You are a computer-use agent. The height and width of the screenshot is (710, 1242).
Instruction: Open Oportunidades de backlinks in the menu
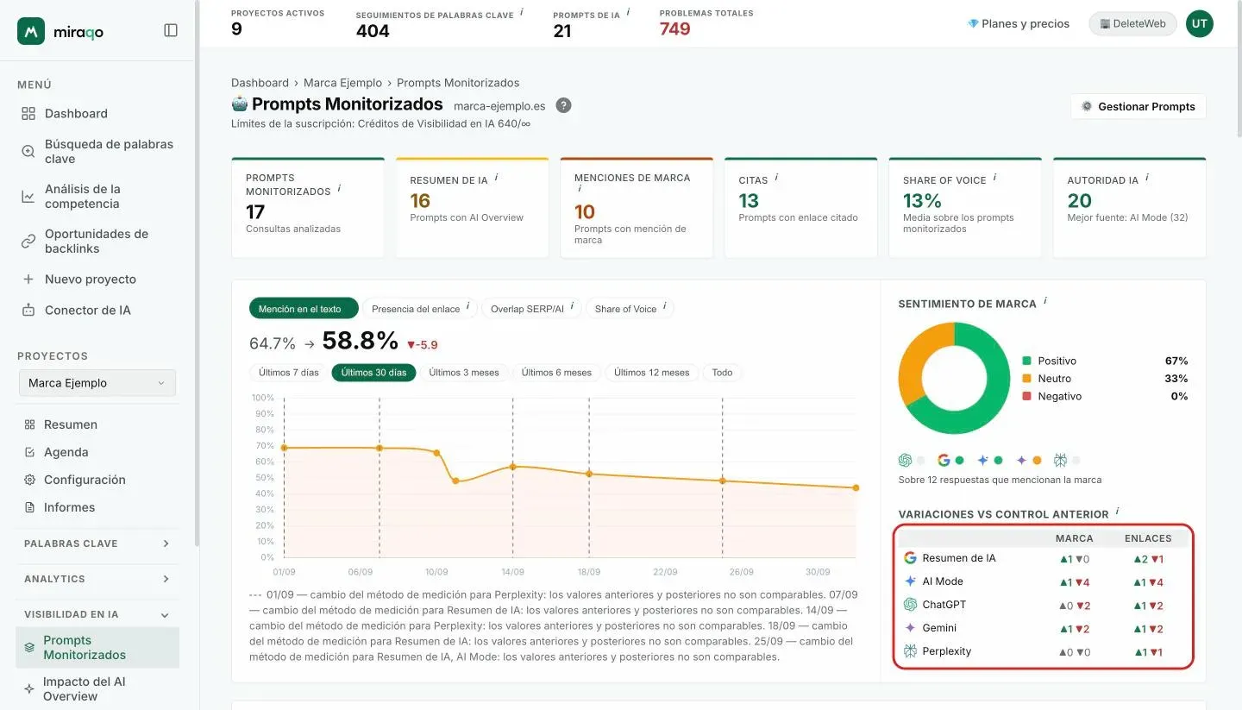(x=97, y=242)
